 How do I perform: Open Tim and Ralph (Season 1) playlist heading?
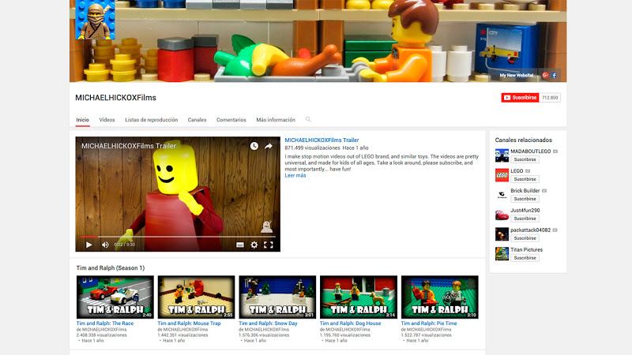coord(111,268)
